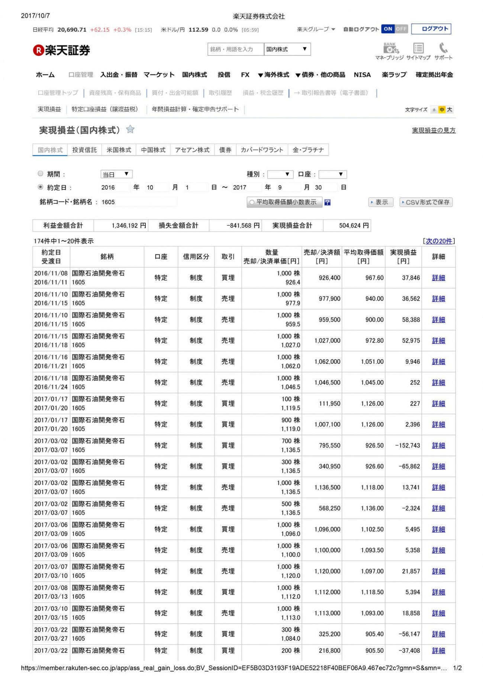Open the 損益・税金履歴 link
Image resolution: width=483 pixels, height=684 pixels.
point(263,93)
